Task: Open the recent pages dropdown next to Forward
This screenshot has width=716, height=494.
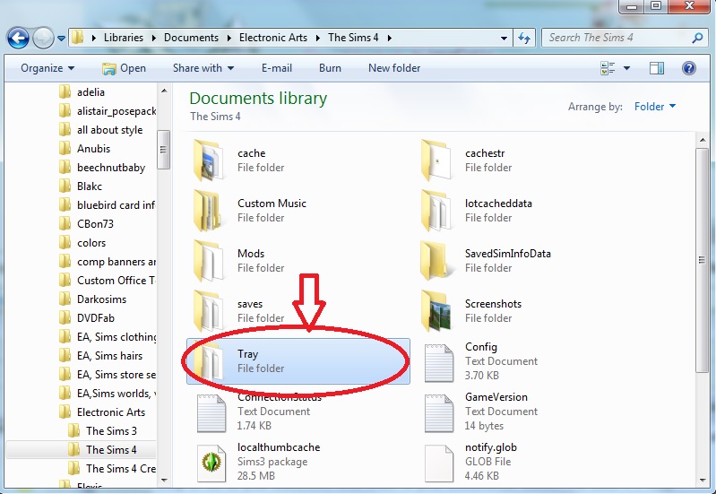Action: (x=61, y=39)
